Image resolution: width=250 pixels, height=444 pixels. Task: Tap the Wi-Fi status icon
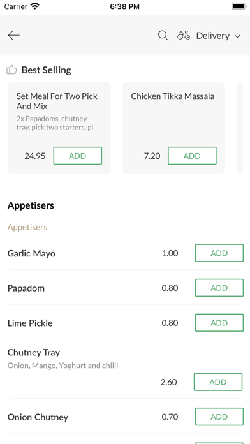35,6
